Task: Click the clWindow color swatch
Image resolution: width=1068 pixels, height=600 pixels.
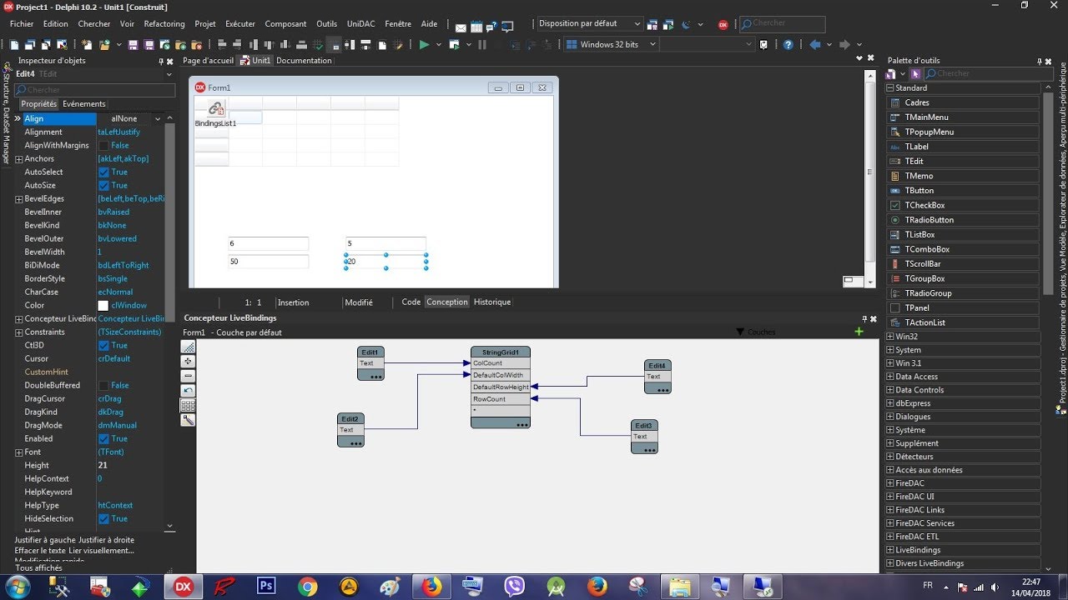Action: click(103, 306)
